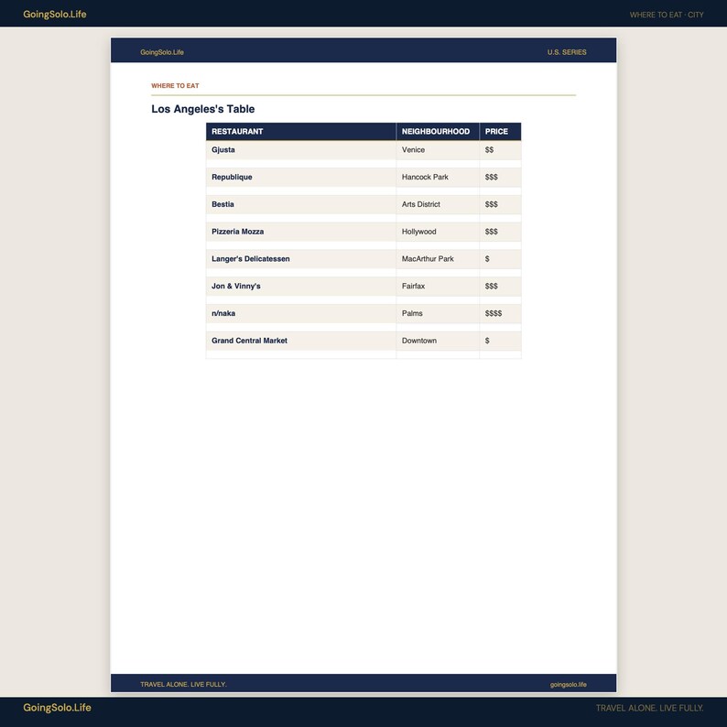This screenshot has height=727, width=727.
Task: Click the WHERE TO EAT section label
Action: point(175,86)
